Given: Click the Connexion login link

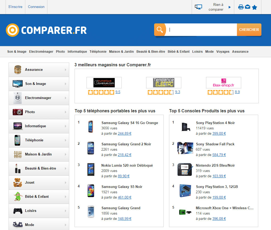Looking at the screenshot, I should click(x=36, y=7).
